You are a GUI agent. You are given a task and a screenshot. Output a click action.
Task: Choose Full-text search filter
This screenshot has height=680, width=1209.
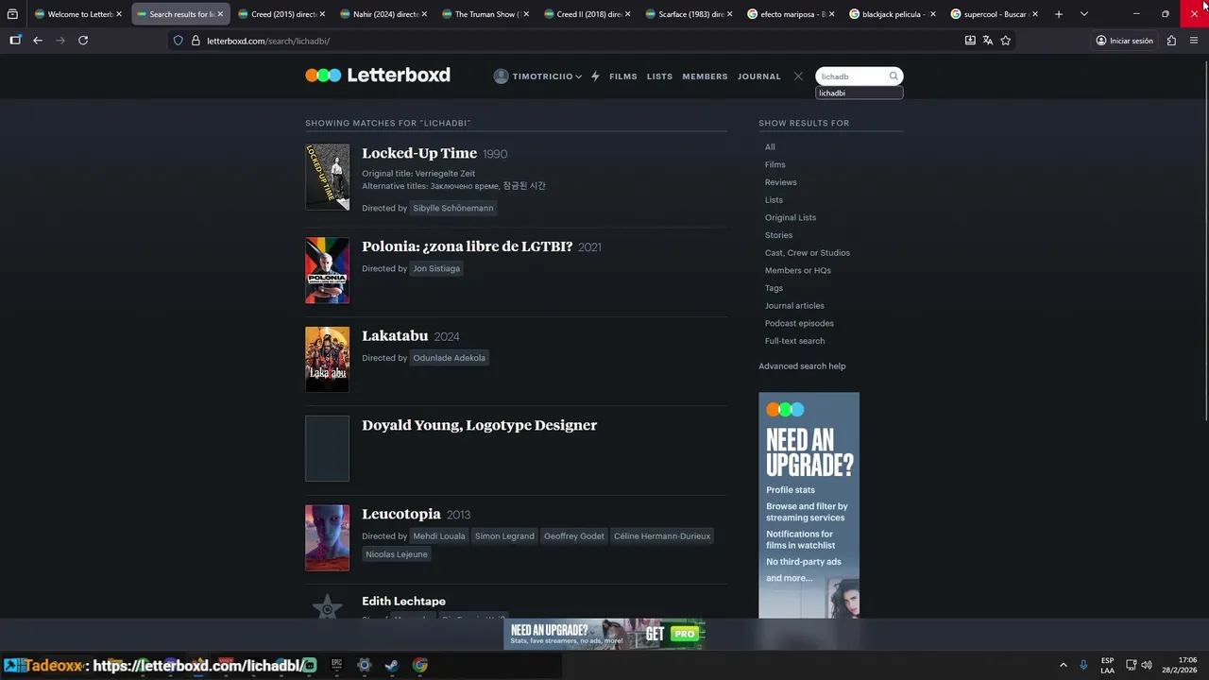pyautogui.click(x=794, y=341)
